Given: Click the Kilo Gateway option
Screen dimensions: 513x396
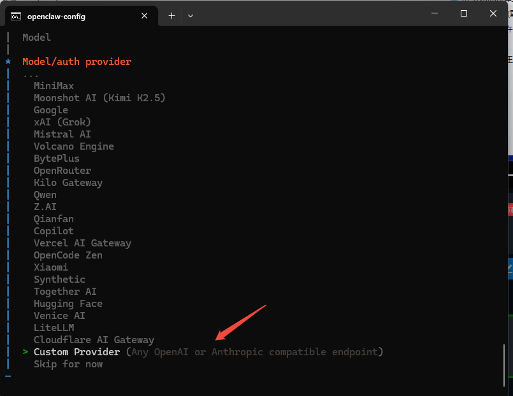Looking at the screenshot, I should 68,183.
